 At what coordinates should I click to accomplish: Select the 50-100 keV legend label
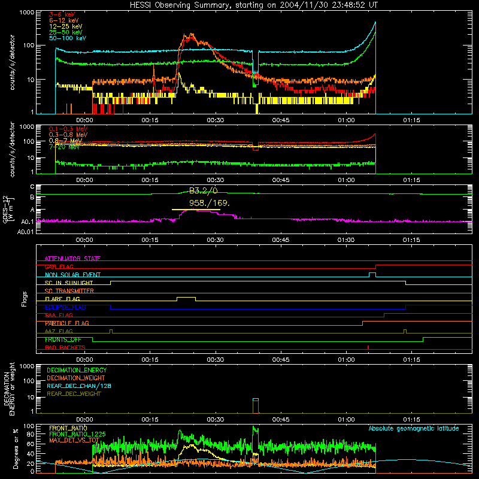[68, 38]
